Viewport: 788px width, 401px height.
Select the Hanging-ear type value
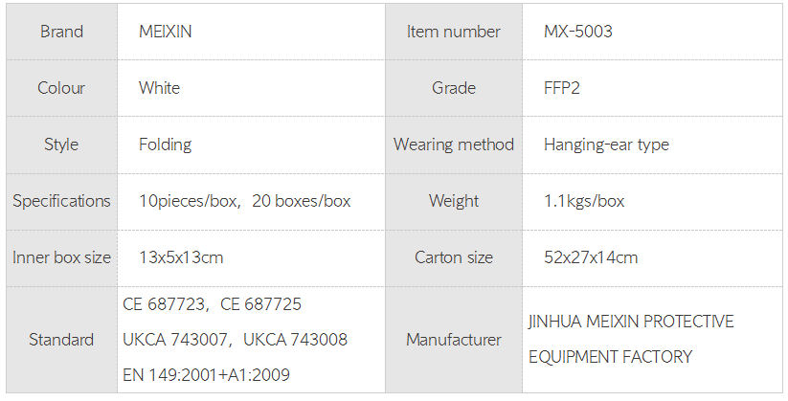coord(606,145)
